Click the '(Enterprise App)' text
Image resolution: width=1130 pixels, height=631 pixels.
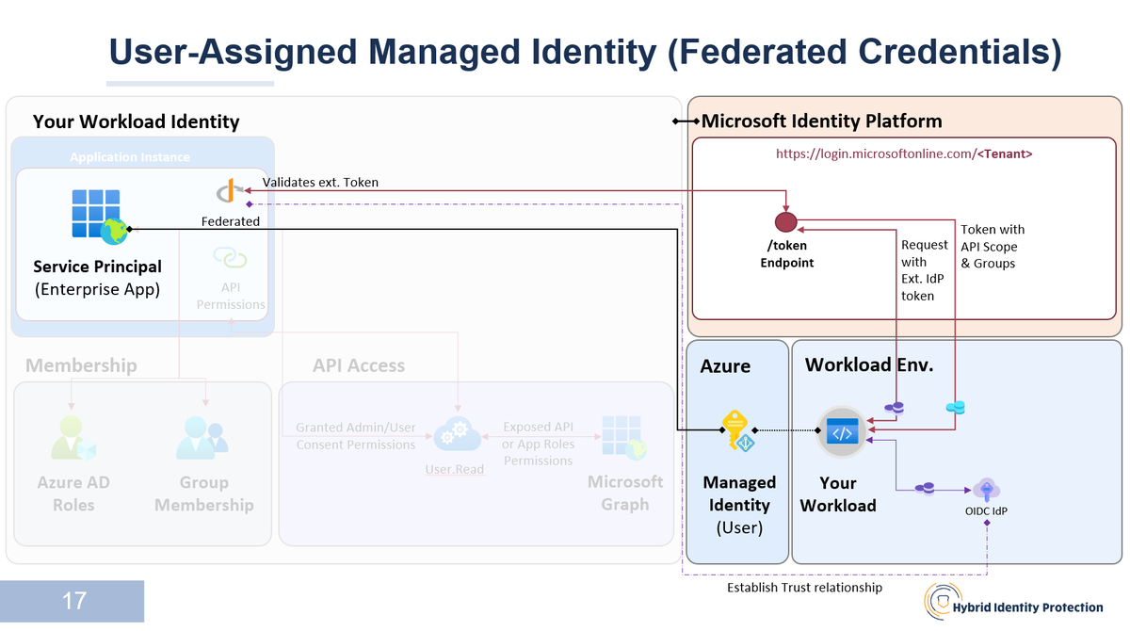click(97, 290)
